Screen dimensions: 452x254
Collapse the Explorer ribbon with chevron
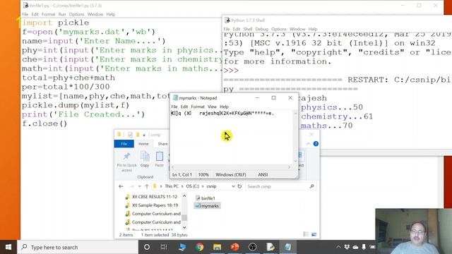[308, 144]
